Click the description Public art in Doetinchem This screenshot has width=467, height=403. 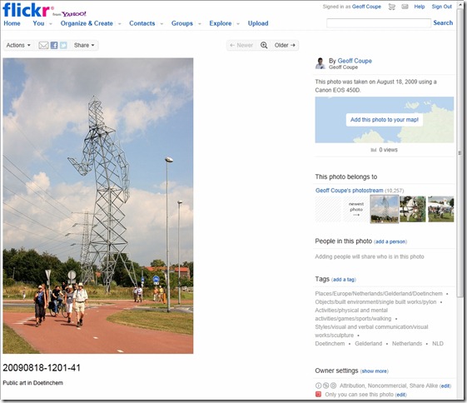pos(32,383)
